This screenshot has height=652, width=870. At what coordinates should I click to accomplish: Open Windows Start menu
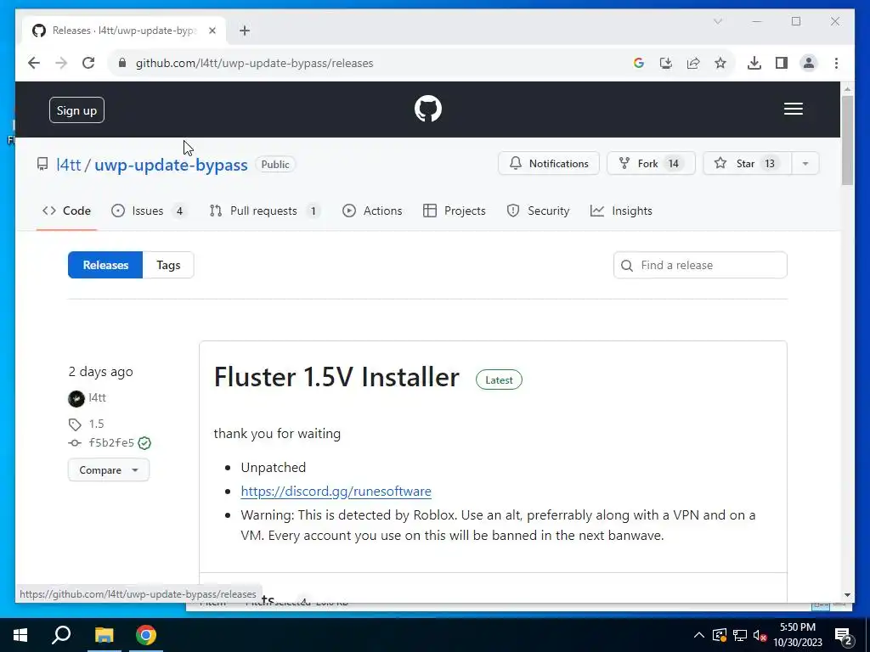point(20,635)
